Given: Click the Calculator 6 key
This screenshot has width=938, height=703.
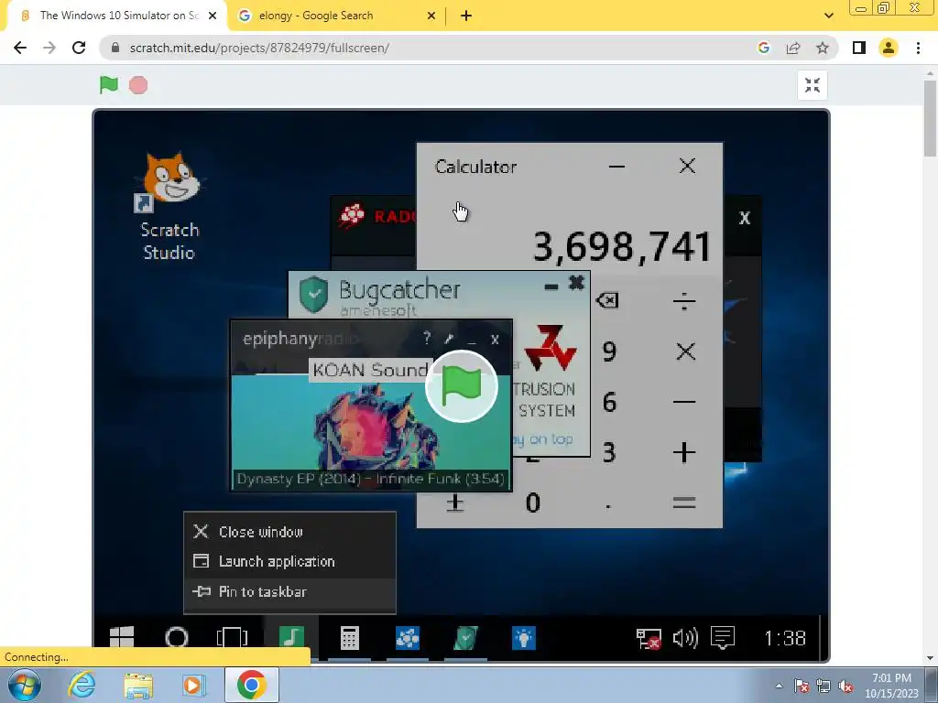Looking at the screenshot, I should [609, 402].
